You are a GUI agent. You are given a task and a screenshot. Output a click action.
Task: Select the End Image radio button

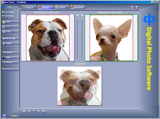point(3,16)
